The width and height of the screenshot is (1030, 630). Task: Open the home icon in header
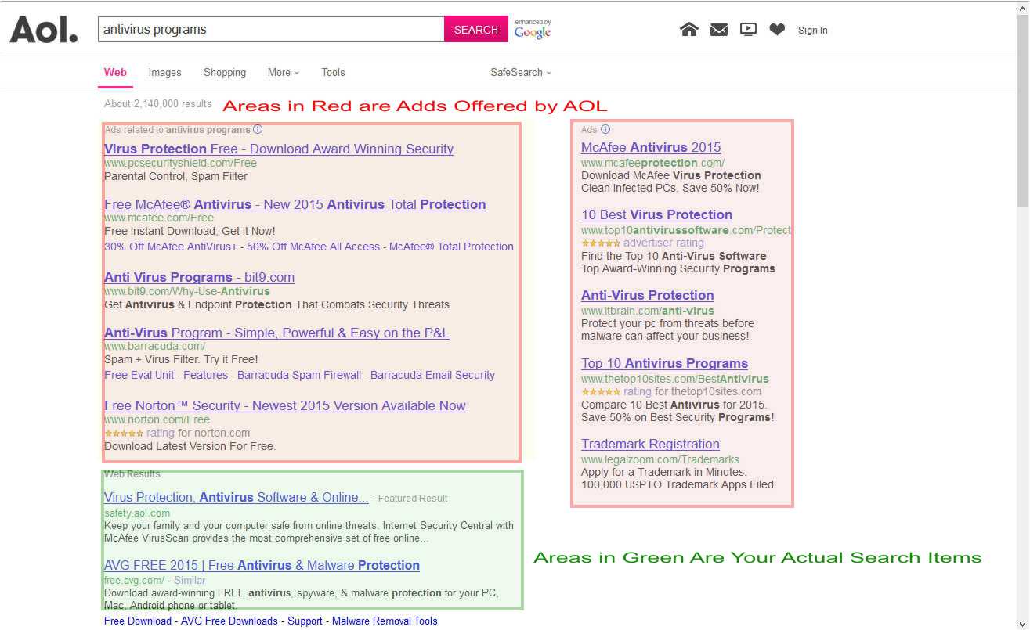(689, 30)
